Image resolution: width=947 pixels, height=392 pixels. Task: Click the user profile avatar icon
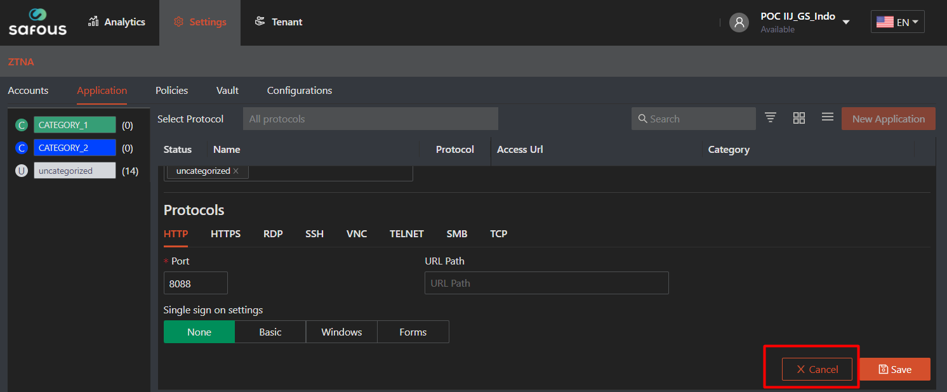[x=739, y=22]
